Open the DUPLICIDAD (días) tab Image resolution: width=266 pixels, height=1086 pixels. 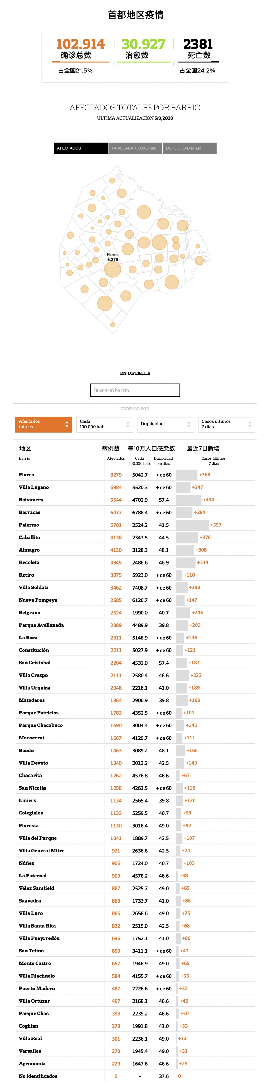click(x=189, y=148)
